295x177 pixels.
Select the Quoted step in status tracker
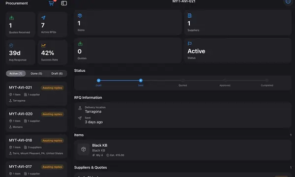183,81
